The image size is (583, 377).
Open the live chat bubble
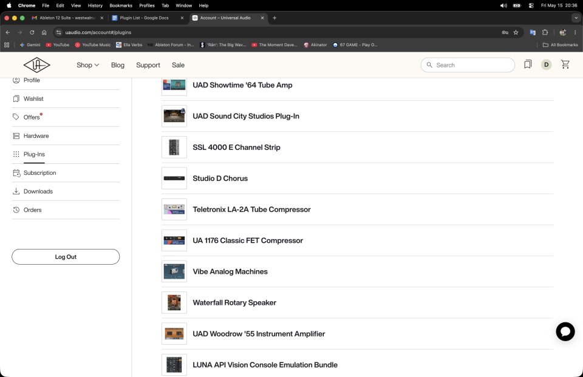pos(565,331)
